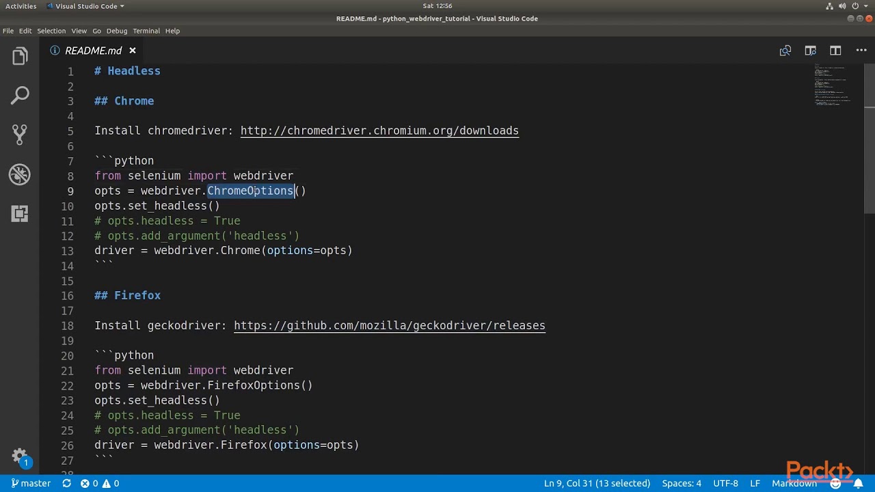875x492 pixels.
Task: Open markdown preview to the side
Action: [810, 51]
